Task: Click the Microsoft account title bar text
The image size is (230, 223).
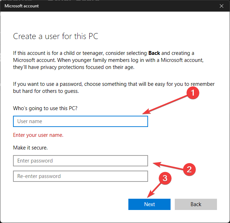Action: pyautogui.click(x=22, y=6)
